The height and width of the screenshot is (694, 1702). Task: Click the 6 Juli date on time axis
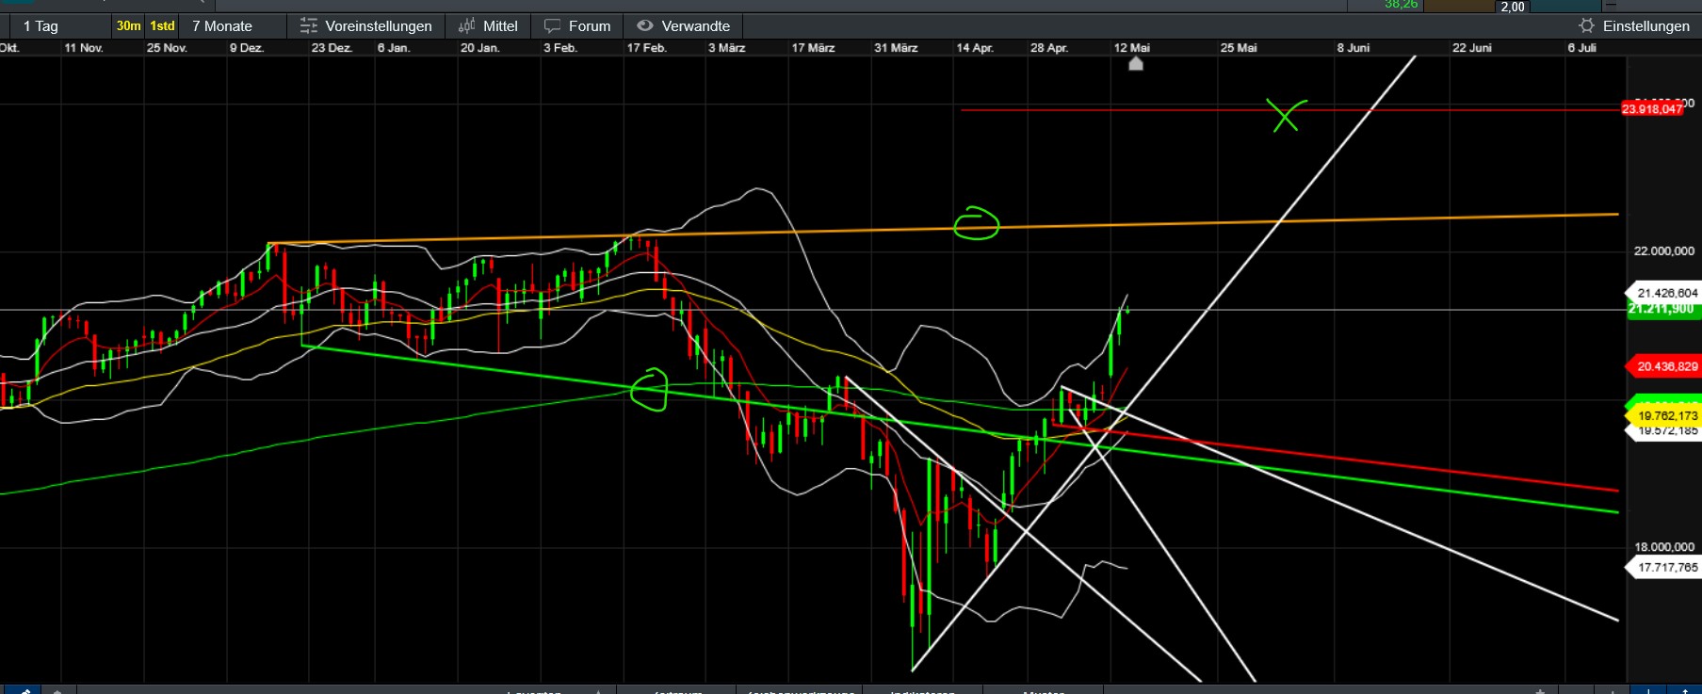click(x=1581, y=48)
